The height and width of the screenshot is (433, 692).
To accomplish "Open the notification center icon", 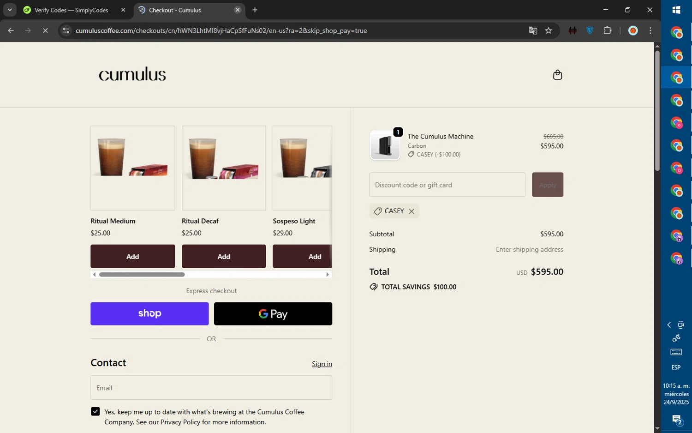I will 676,420.
